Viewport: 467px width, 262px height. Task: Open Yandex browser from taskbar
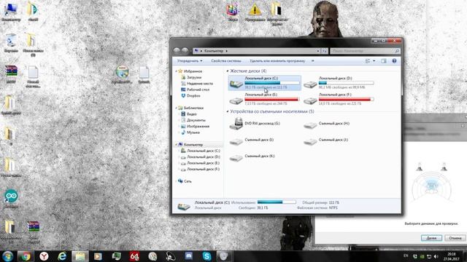pos(44,256)
